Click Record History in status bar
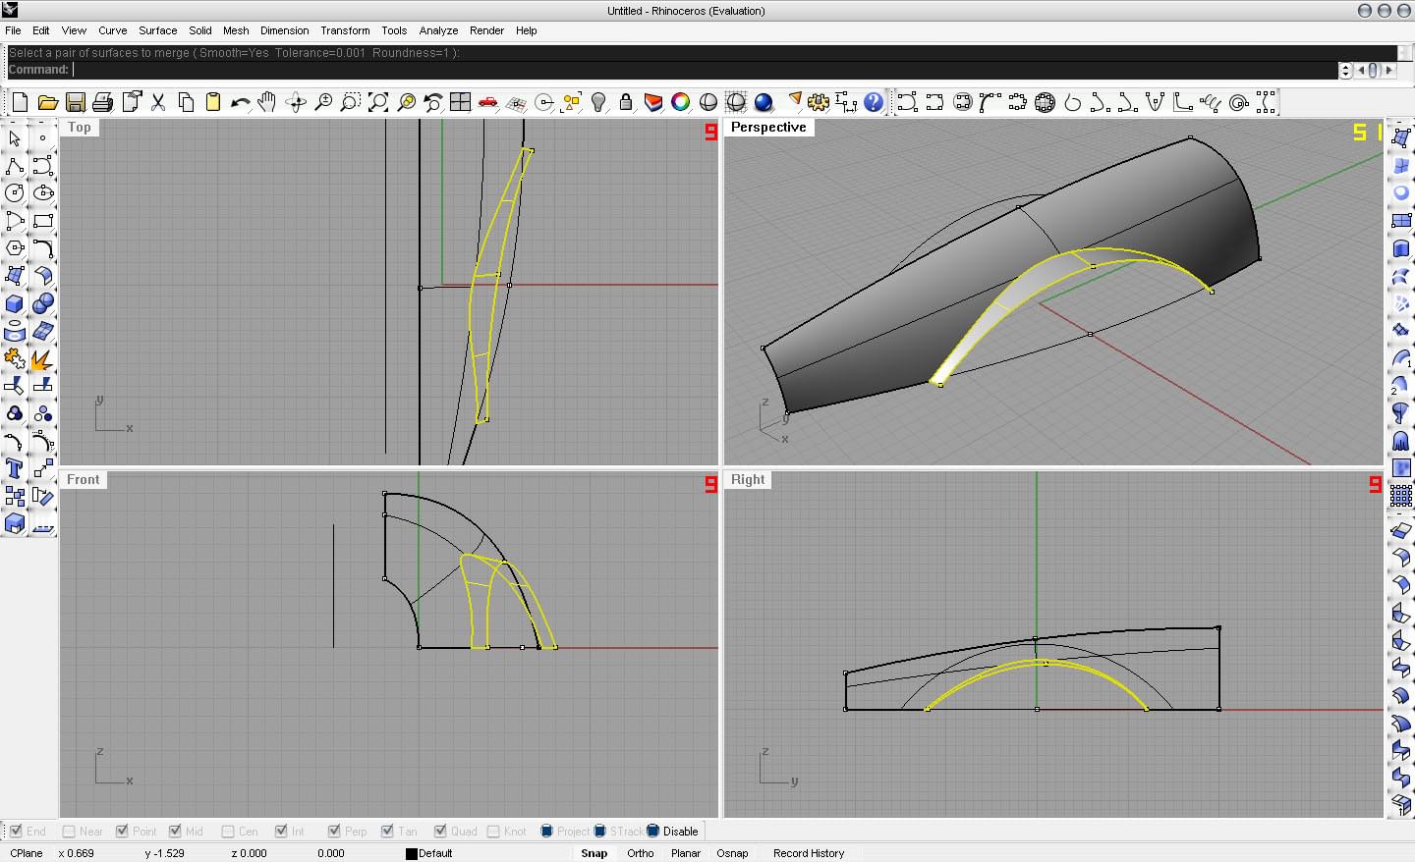This screenshot has height=862, width=1415. click(809, 853)
